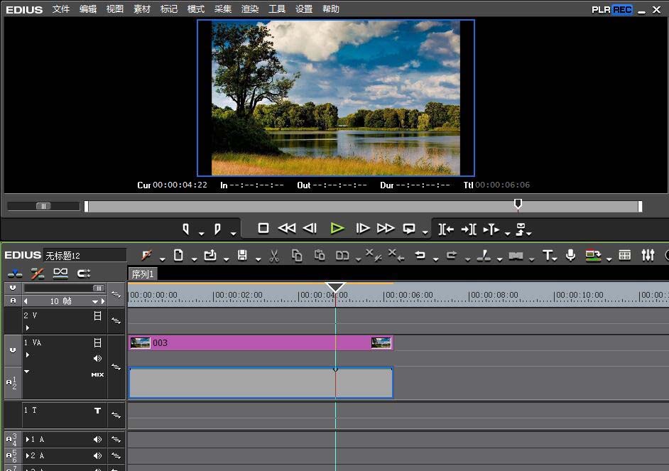Set In point marker icon
This screenshot has height=471, width=669.
[186, 229]
